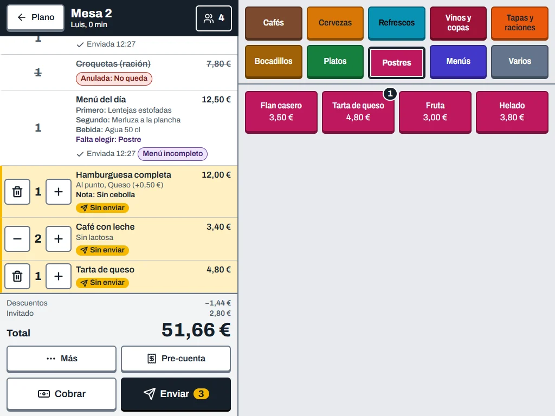Open the Menús category
Screen dimensions: 555x416
(459, 61)
